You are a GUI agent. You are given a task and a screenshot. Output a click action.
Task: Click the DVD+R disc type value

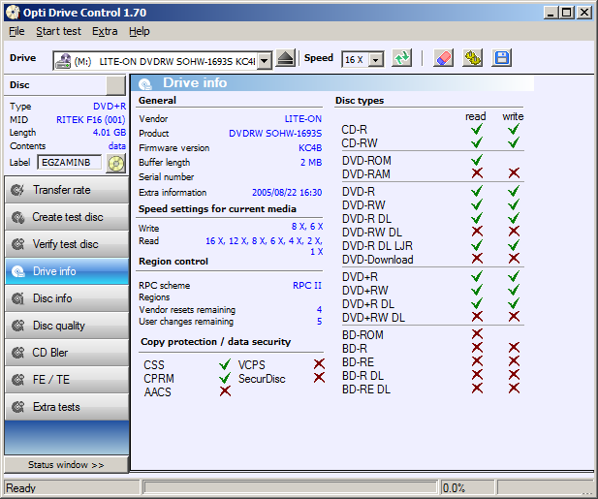click(x=110, y=106)
